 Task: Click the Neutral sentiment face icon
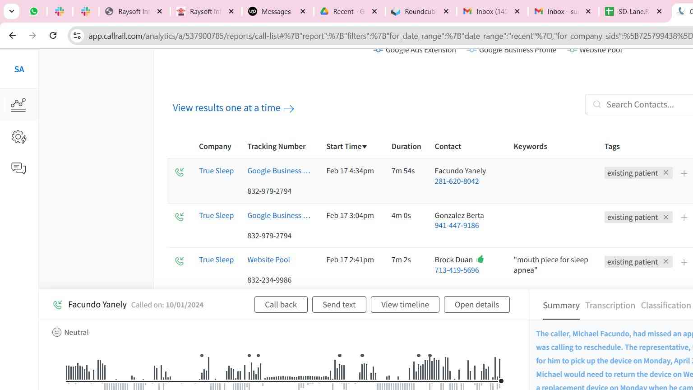click(57, 332)
